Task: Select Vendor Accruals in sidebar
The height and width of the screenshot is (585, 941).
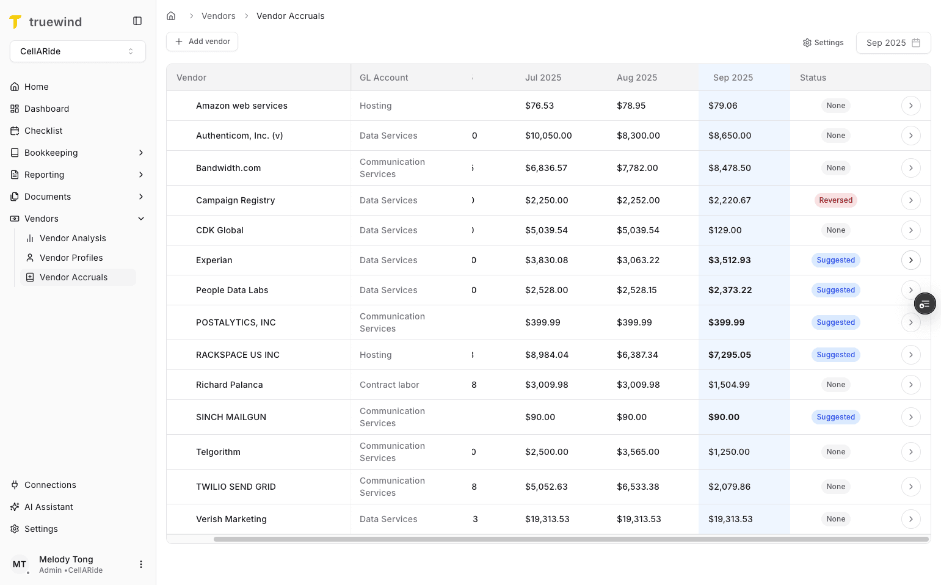Action: pyautogui.click(x=78, y=277)
